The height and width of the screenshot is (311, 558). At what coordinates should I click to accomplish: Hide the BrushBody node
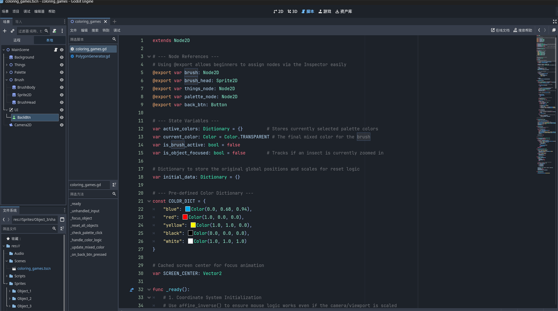[x=62, y=87]
